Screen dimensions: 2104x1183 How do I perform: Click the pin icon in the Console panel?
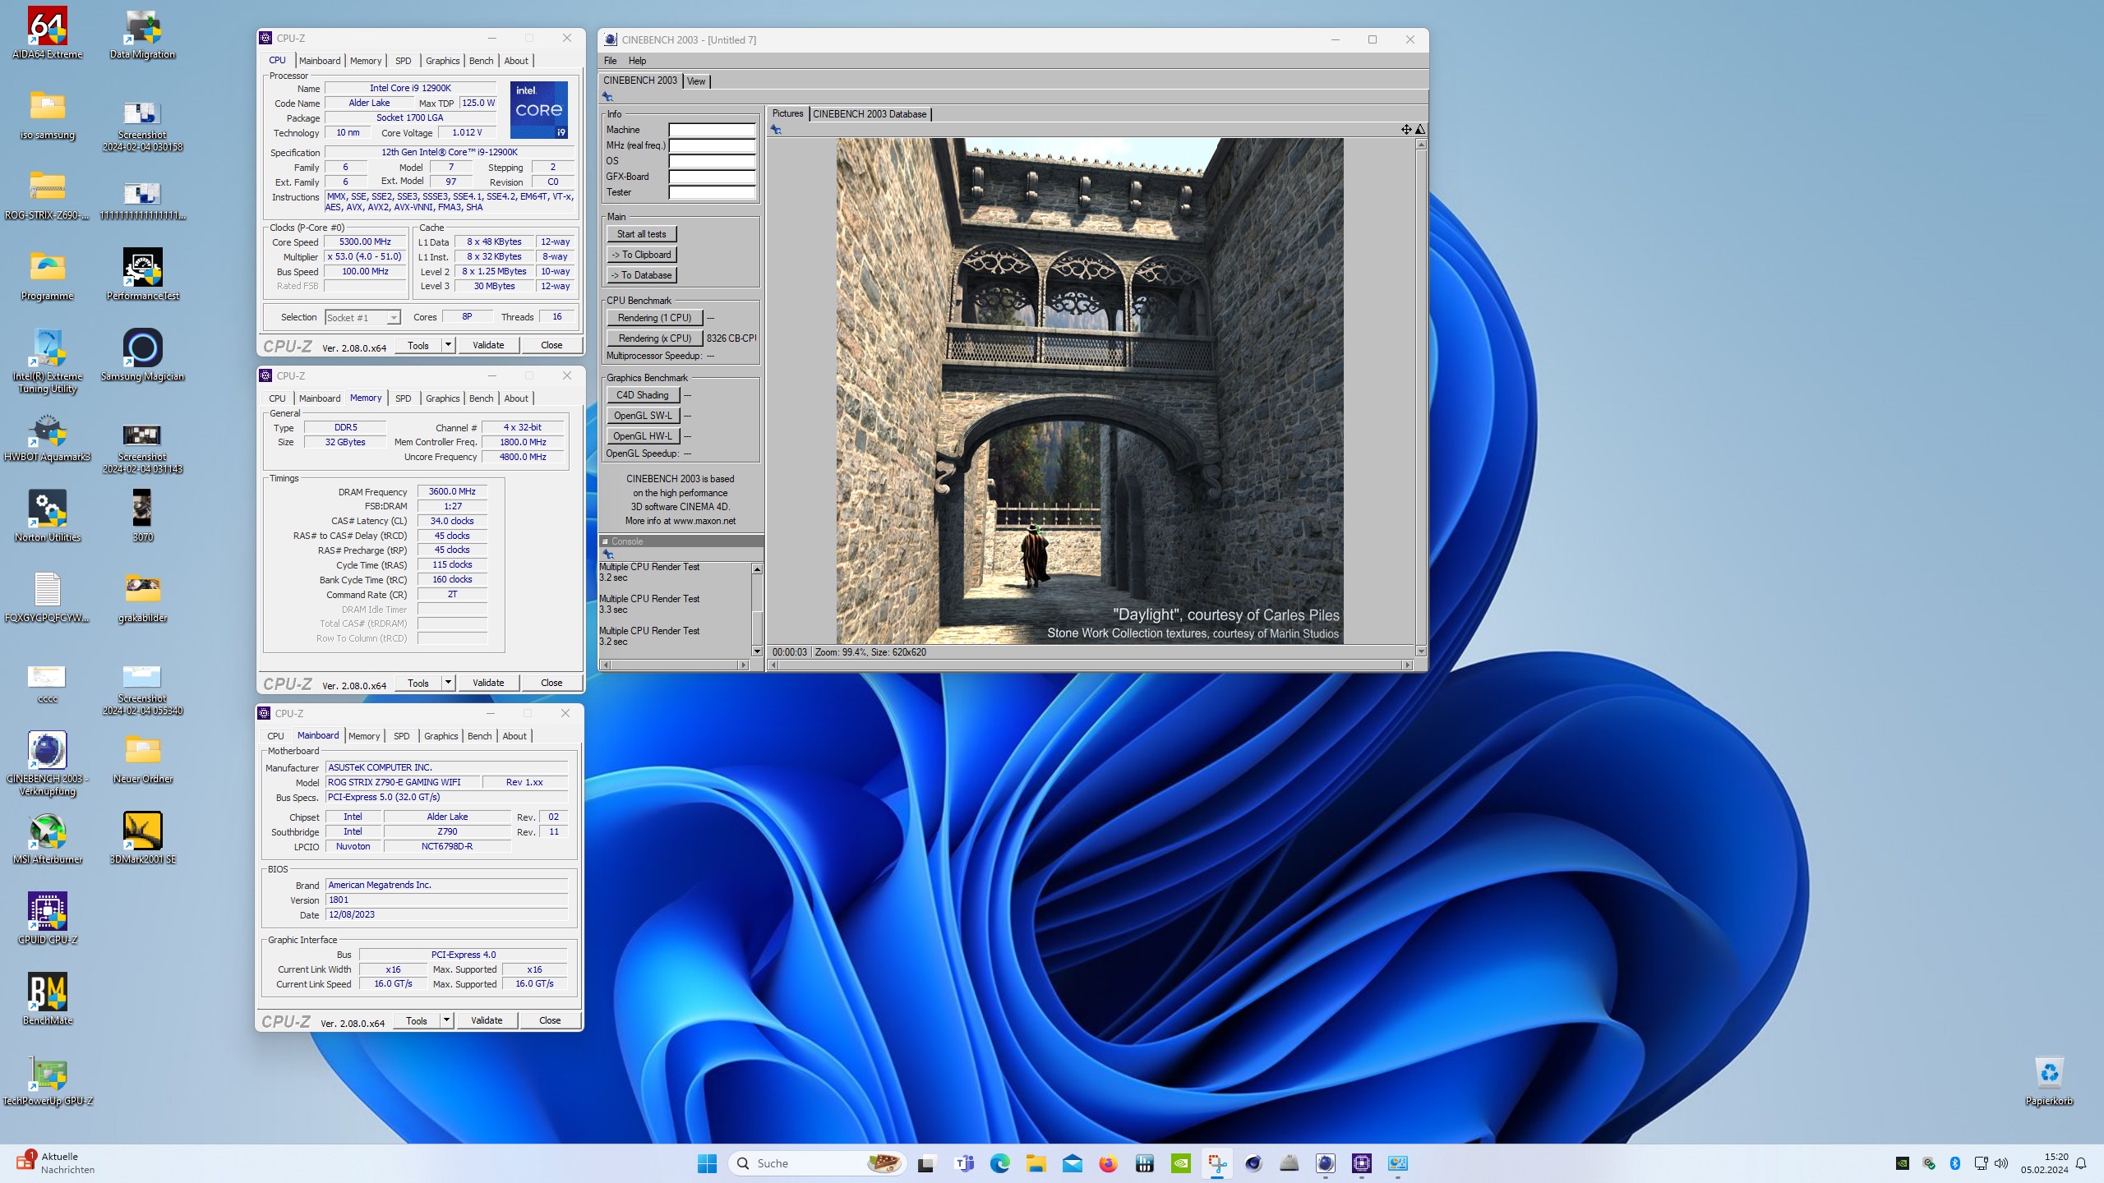608,555
